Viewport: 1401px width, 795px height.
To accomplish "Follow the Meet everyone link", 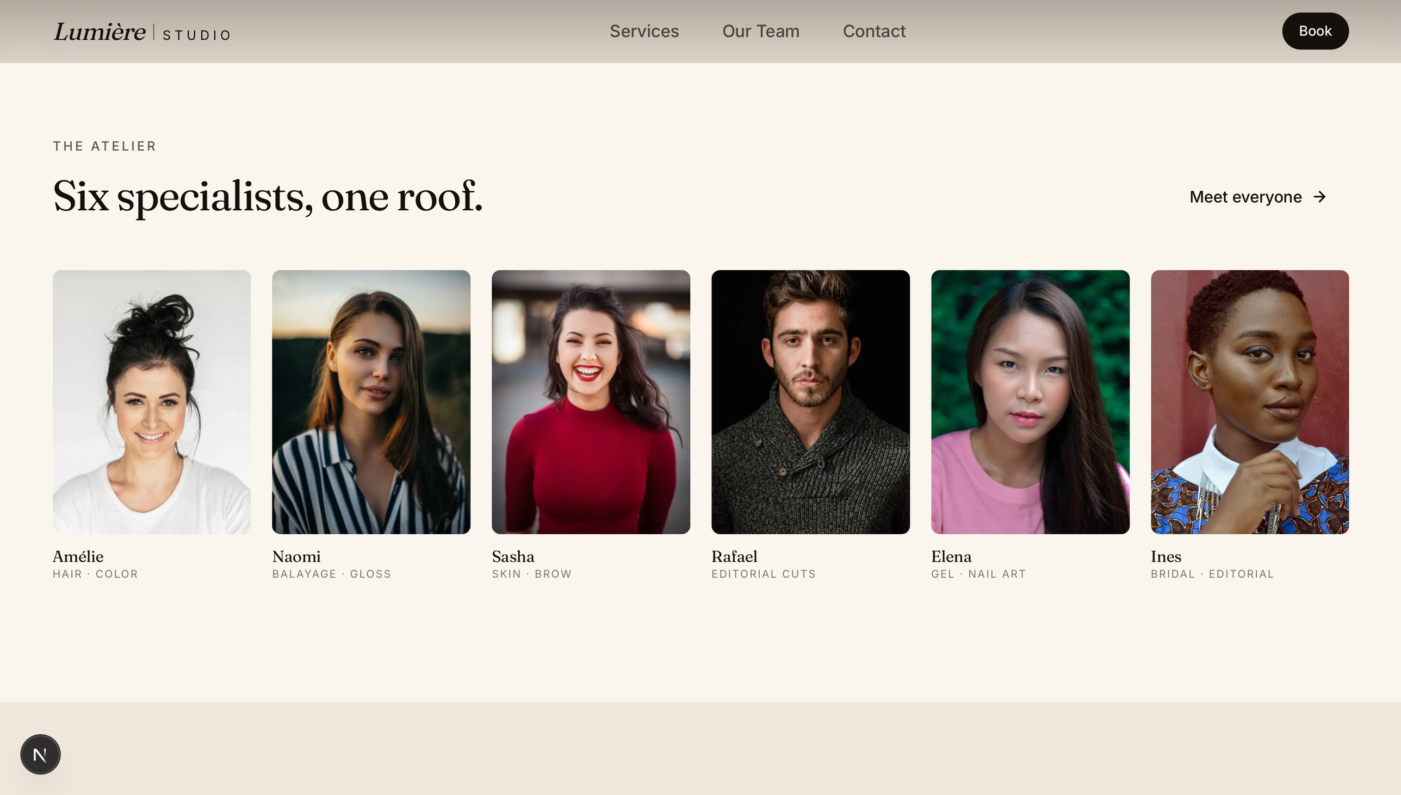I will (1245, 197).
